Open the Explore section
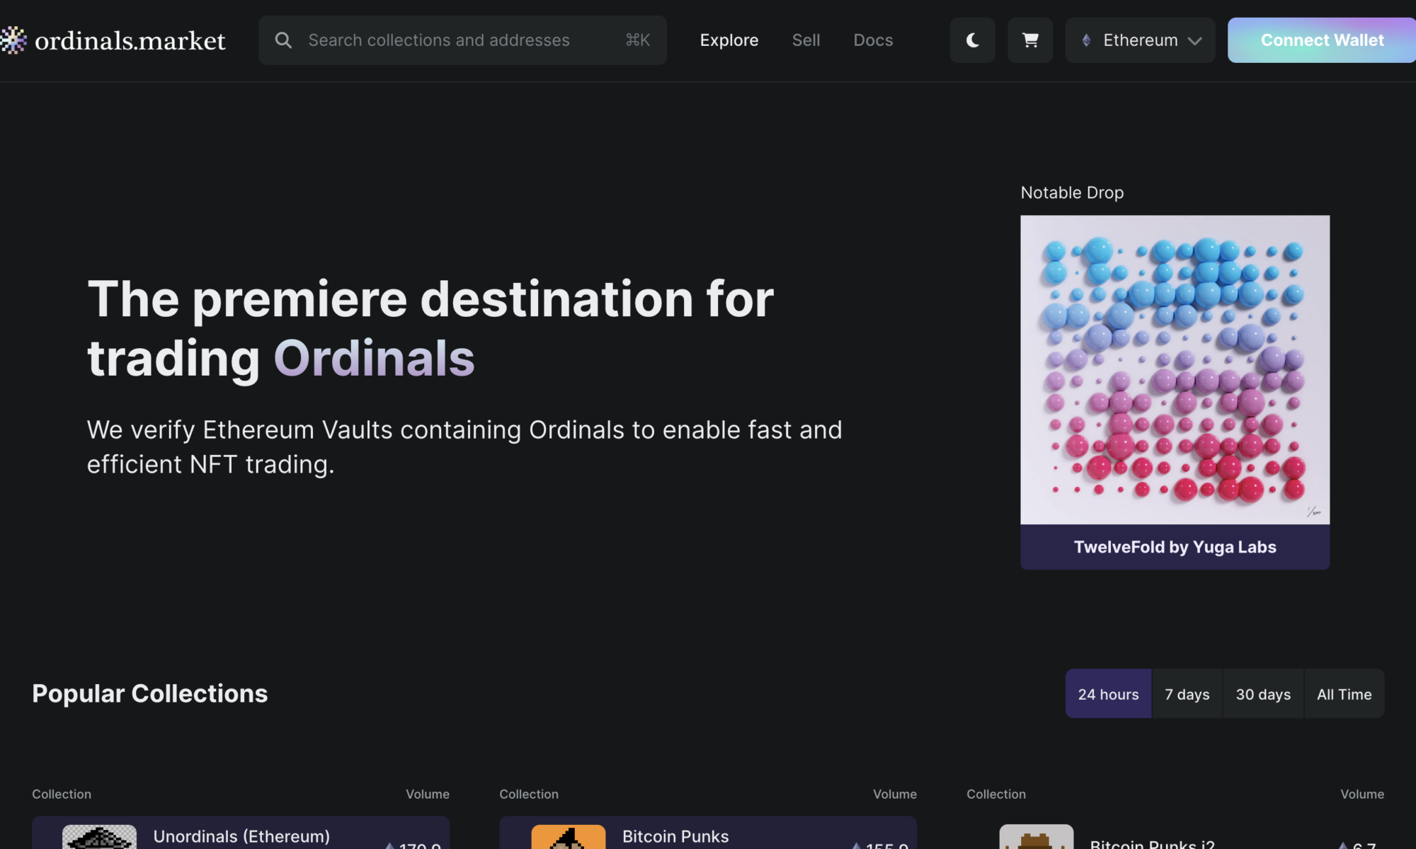Image resolution: width=1416 pixels, height=849 pixels. (x=729, y=40)
